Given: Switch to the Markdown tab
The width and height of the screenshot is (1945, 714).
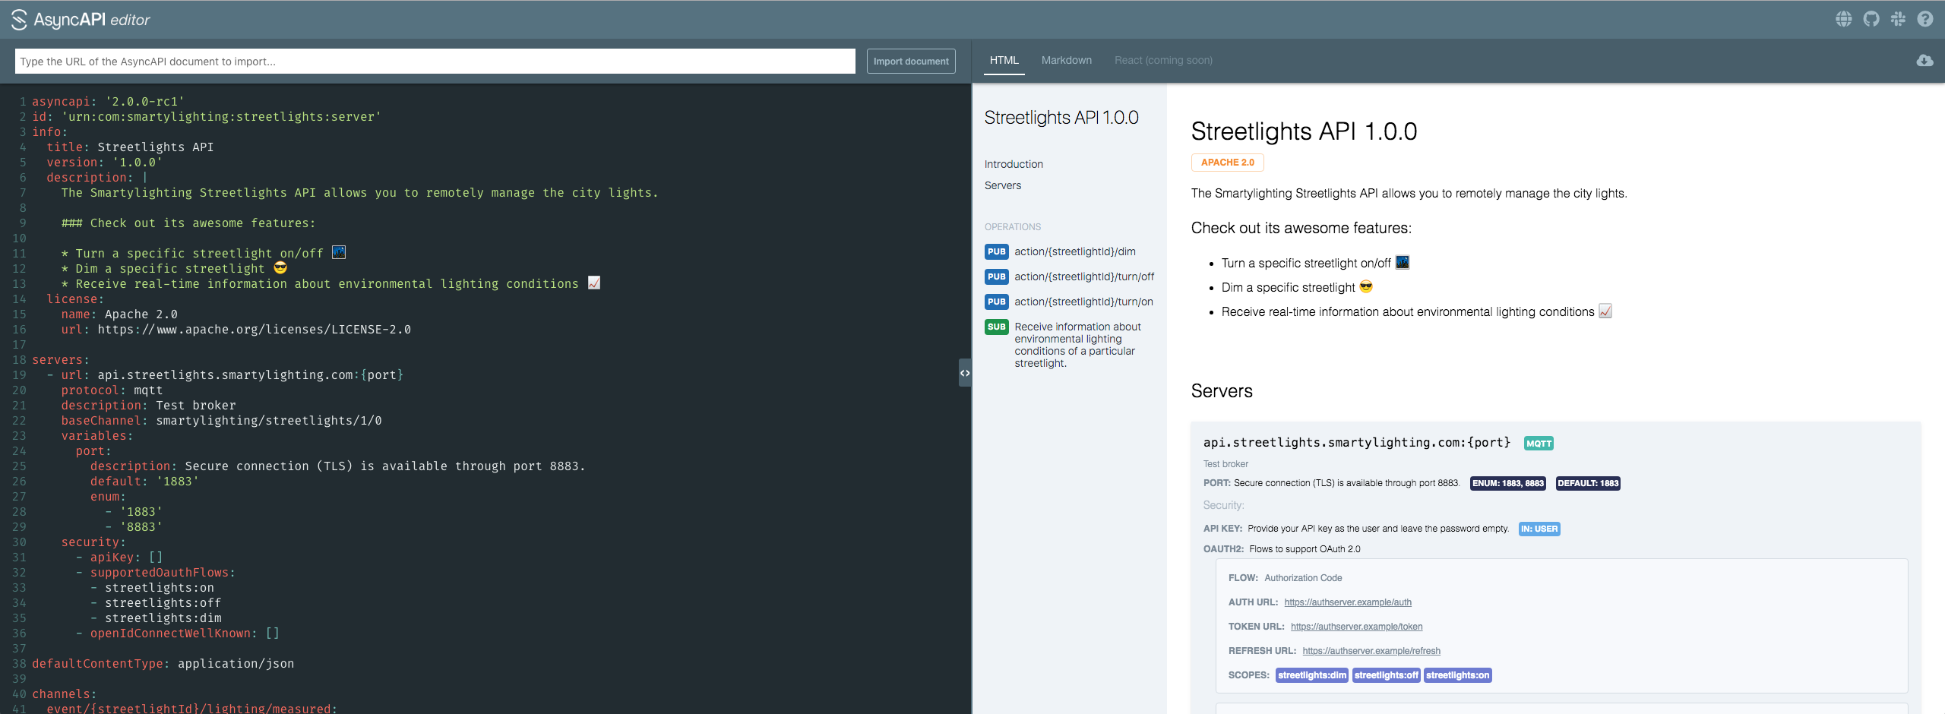Looking at the screenshot, I should point(1066,60).
